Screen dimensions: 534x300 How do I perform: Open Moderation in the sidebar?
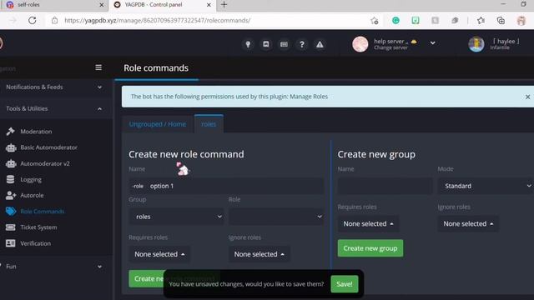(36, 132)
